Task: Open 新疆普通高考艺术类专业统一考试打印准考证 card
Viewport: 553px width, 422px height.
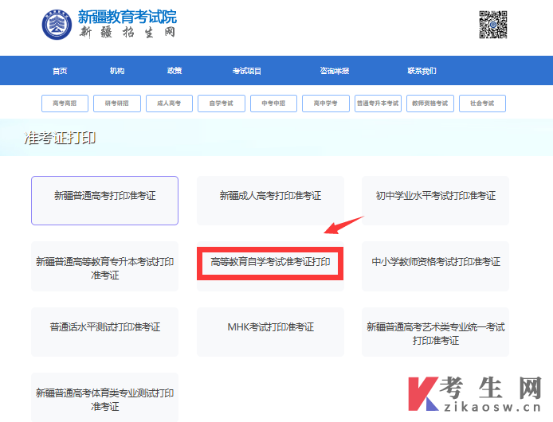Action: pos(436,332)
